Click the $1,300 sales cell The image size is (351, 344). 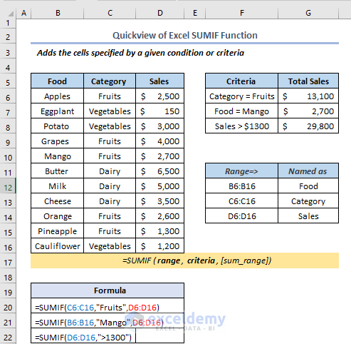click(x=160, y=231)
